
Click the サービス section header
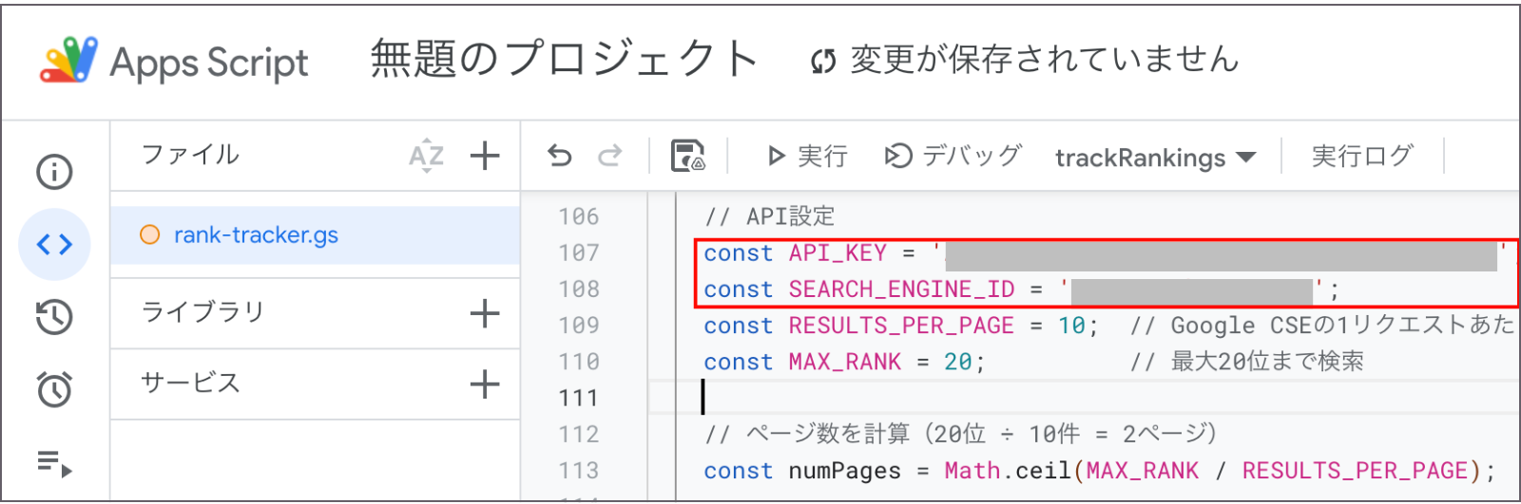point(190,383)
